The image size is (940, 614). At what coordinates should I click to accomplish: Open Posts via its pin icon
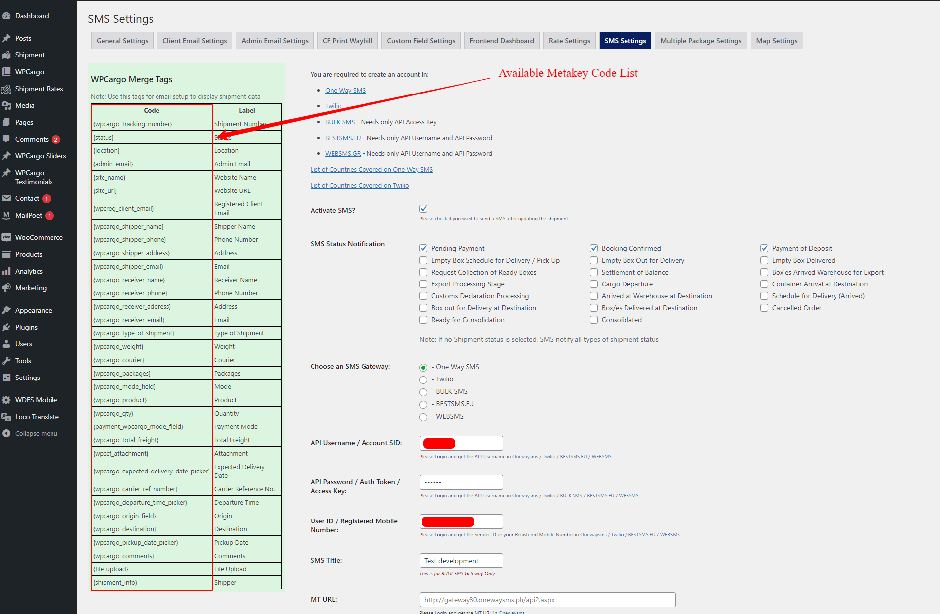(x=6, y=38)
